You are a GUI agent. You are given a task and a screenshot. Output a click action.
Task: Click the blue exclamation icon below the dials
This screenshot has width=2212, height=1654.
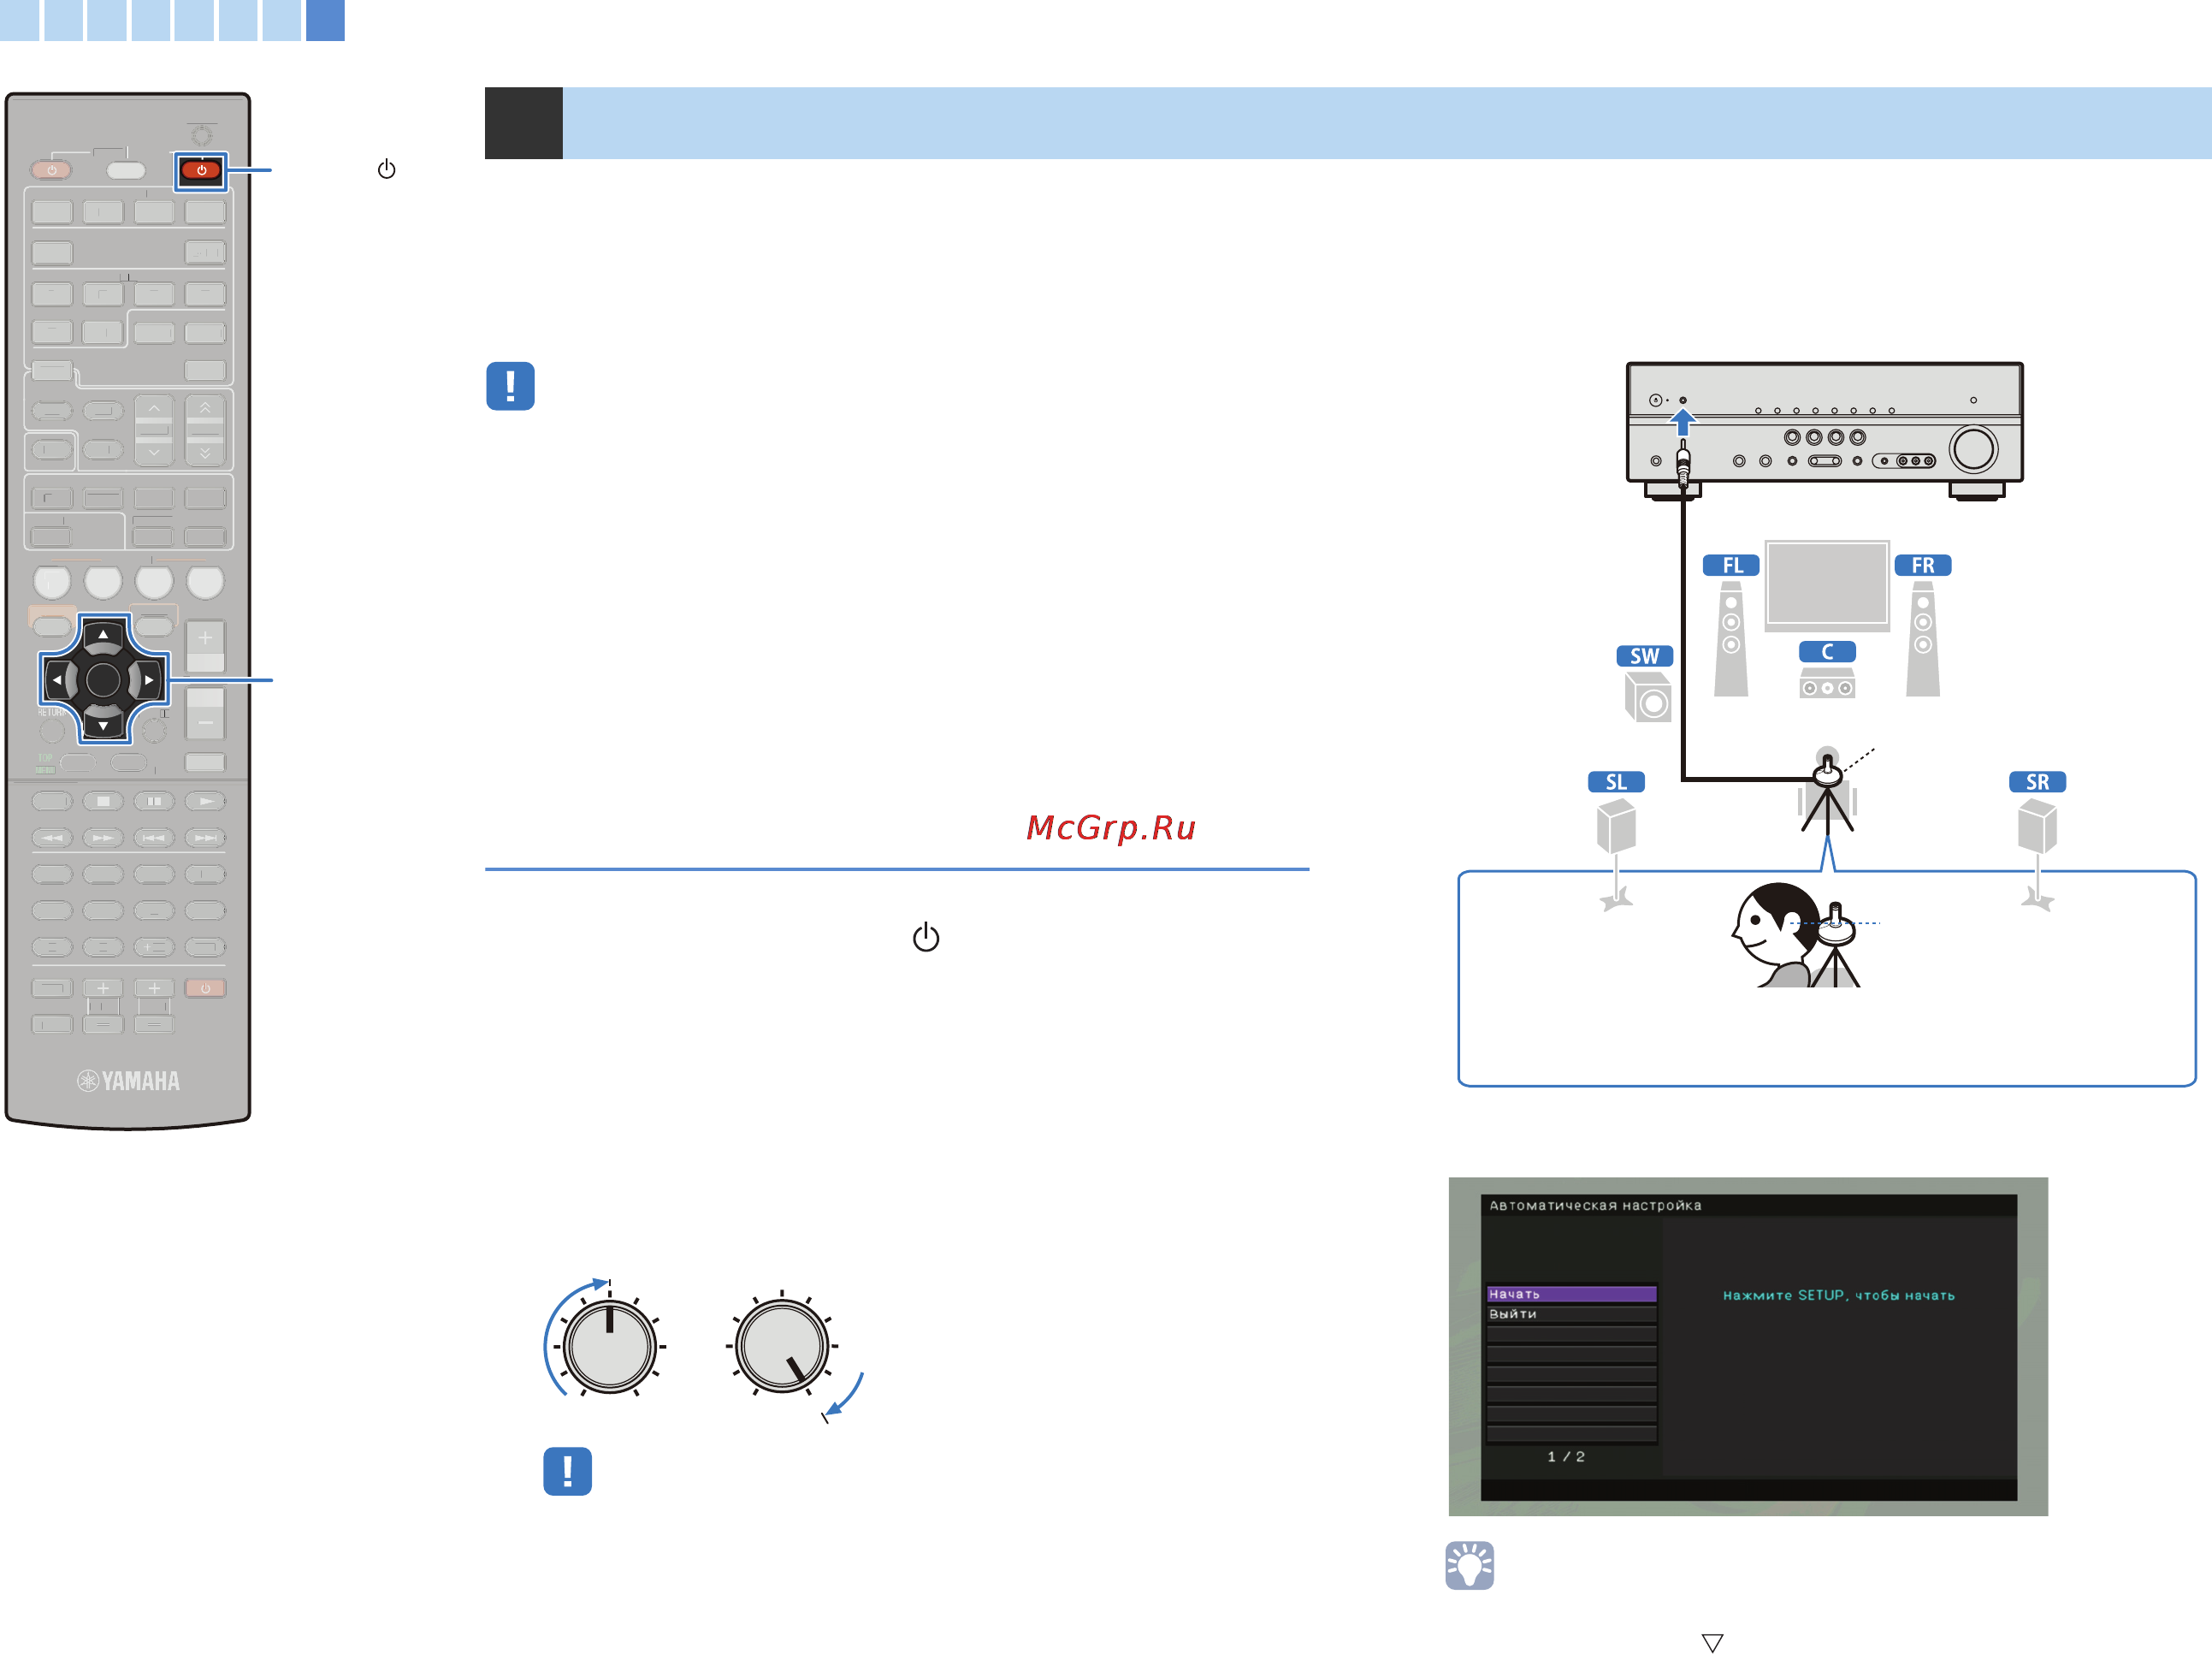pos(567,1471)
